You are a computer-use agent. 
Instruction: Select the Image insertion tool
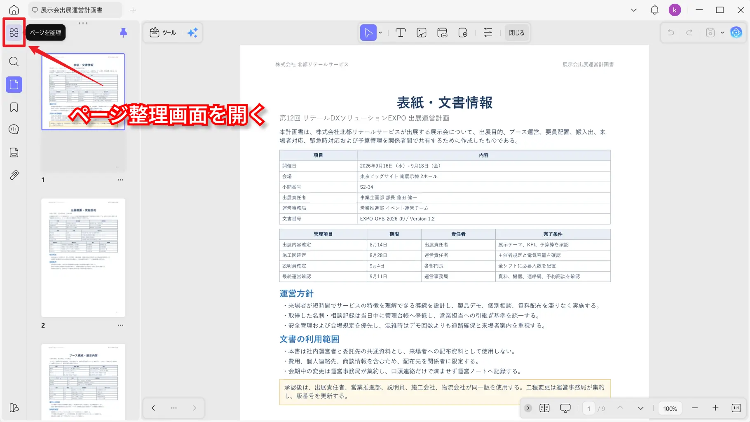422,33
